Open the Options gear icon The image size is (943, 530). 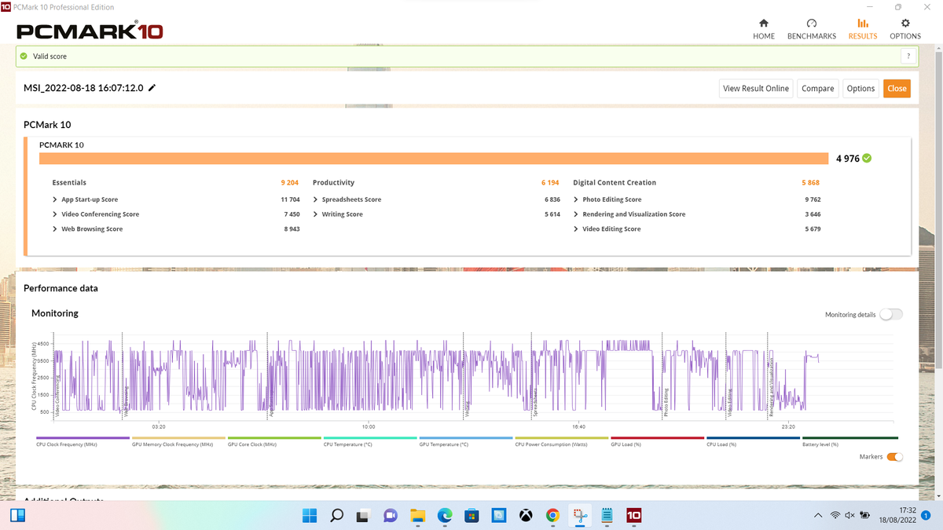pos(905,24)
